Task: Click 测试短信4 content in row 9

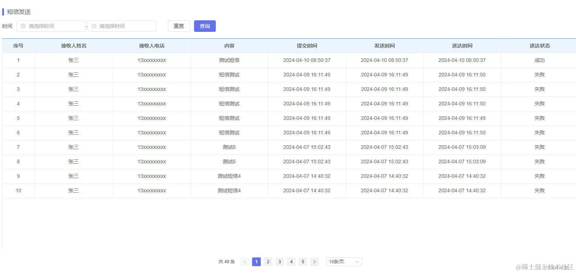Action: click(229, 176)
